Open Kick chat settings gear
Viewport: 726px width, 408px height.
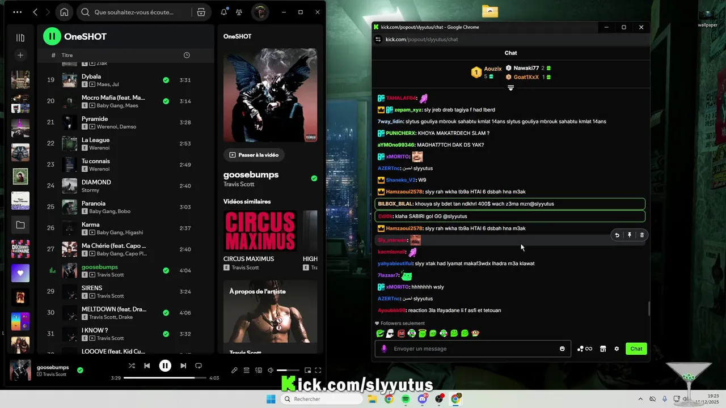point(617,348)
